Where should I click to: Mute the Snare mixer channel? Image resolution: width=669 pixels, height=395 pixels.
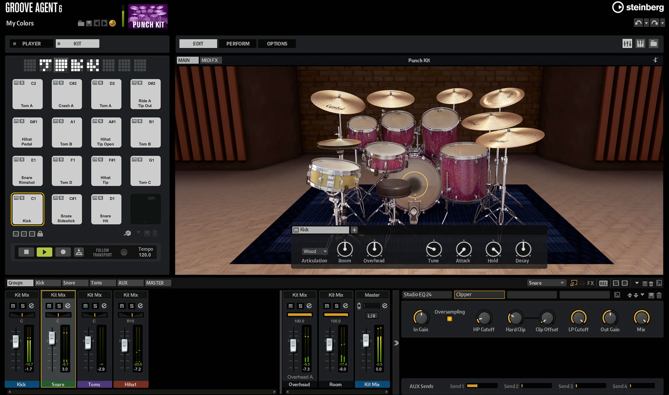click(x=49, y=306)
